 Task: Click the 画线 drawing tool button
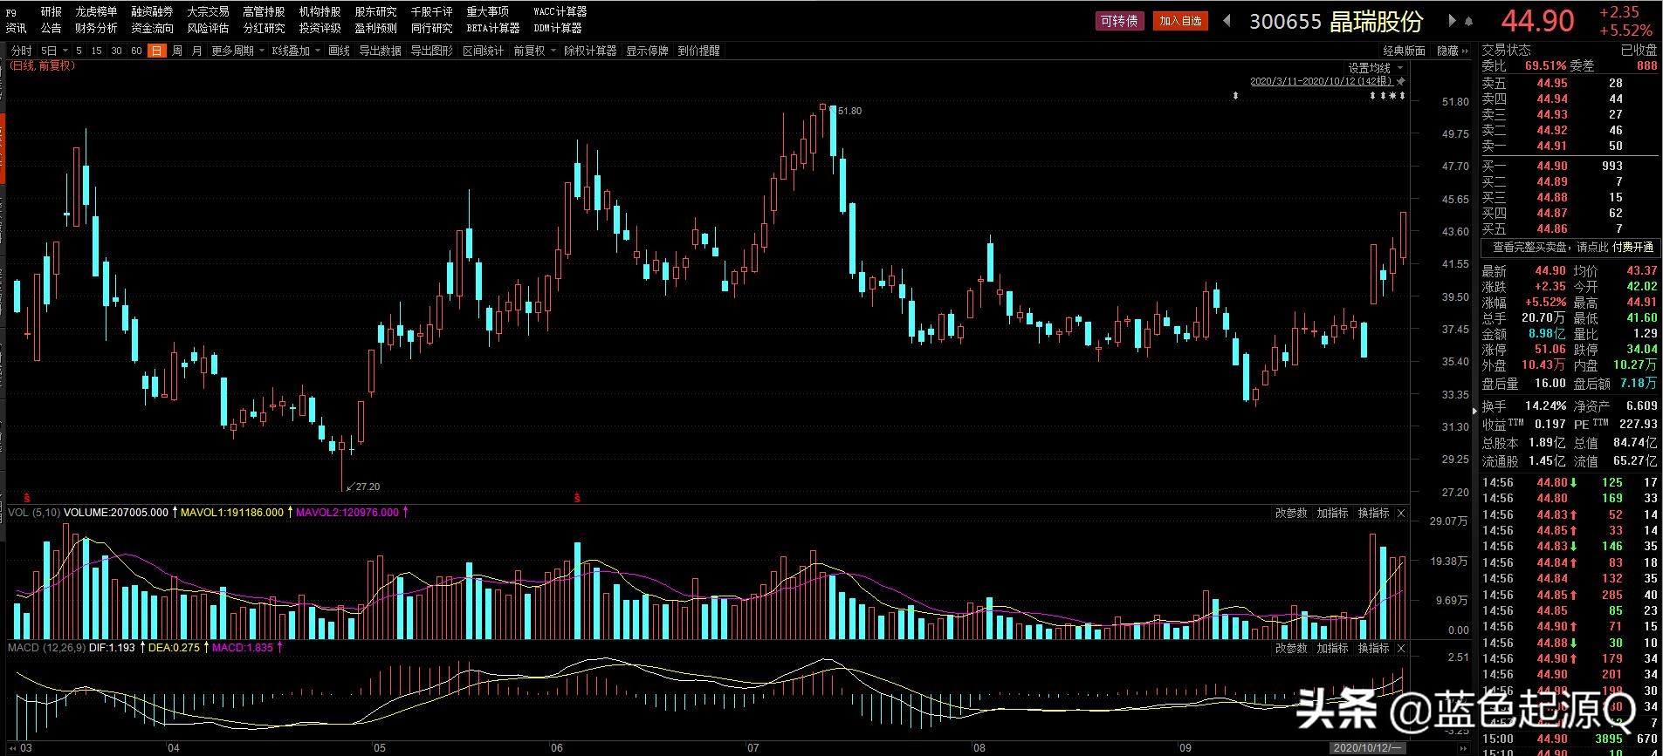click(x=339, y=51)
